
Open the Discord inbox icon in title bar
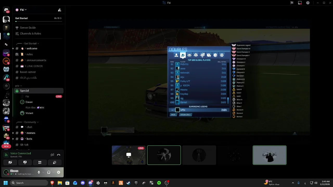pos(300,3)
